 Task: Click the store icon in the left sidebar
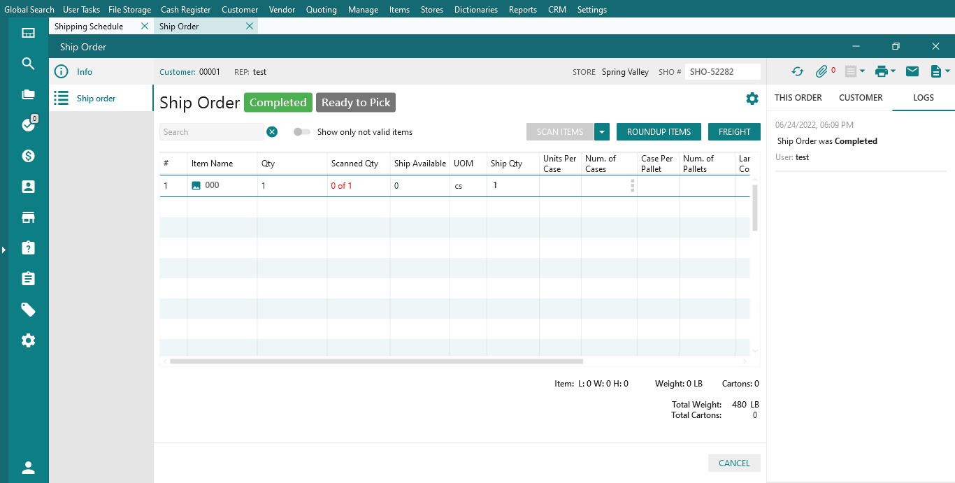tap(28, 217)
